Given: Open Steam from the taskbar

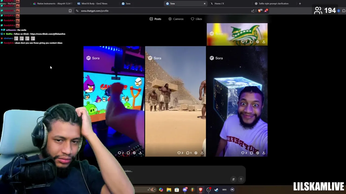Looking at the screenshot, I should pyautogui.click(x=217, y=190).
